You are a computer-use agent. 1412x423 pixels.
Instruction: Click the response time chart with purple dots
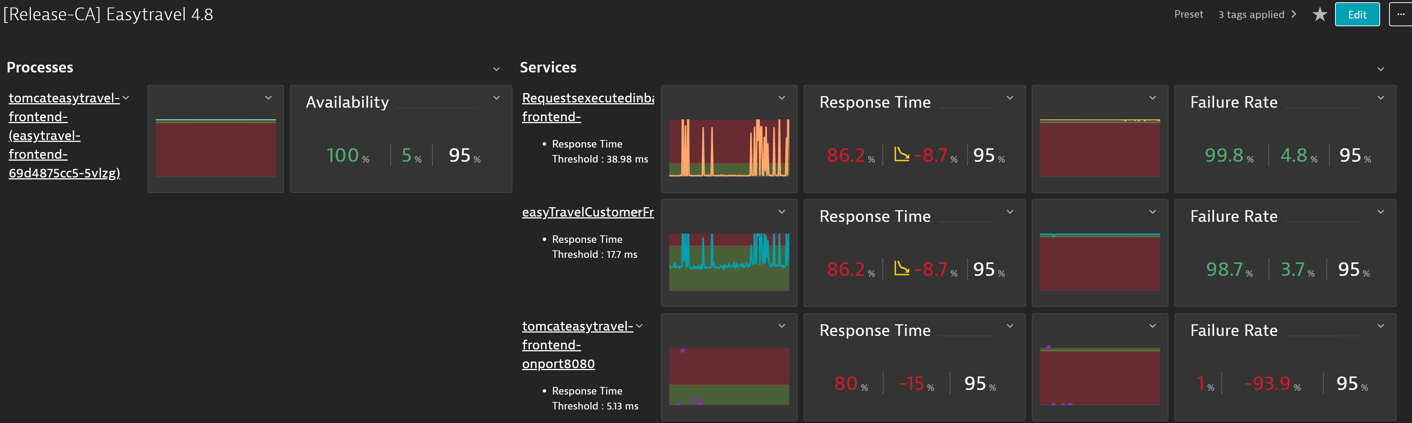(x=729, y=376)
